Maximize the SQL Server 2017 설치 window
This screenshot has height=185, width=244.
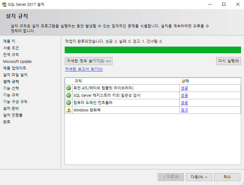(224, 4)
